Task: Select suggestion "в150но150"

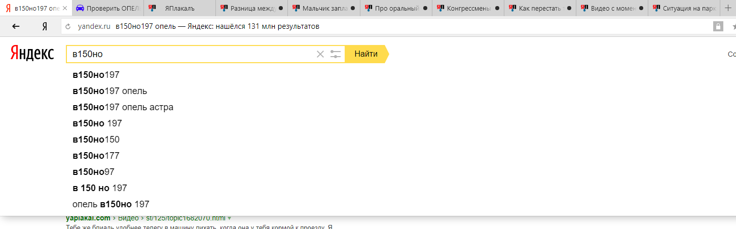Action: pyautogui.click(x=96, y=140)
